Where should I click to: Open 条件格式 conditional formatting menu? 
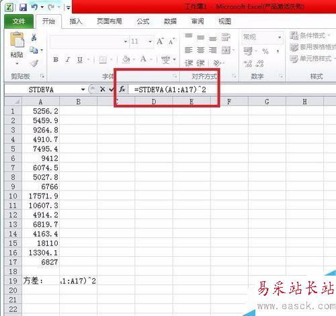(x=310, y=36)
